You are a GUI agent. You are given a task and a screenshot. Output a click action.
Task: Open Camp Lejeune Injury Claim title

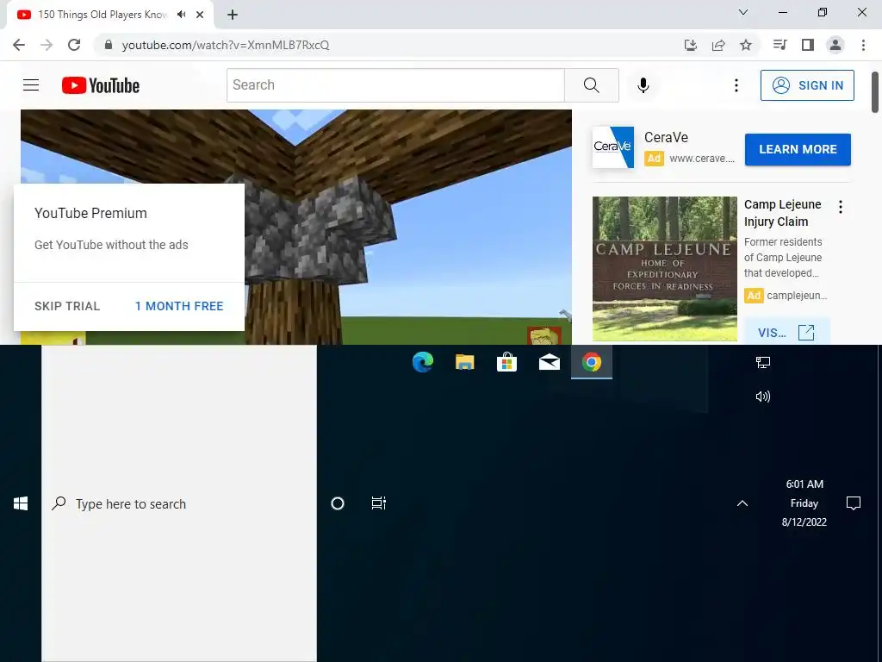point(782,213)
